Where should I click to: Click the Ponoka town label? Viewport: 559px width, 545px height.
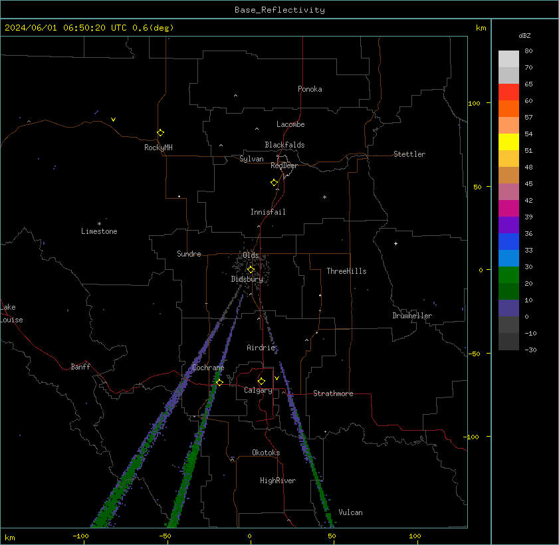click(310, 89)
